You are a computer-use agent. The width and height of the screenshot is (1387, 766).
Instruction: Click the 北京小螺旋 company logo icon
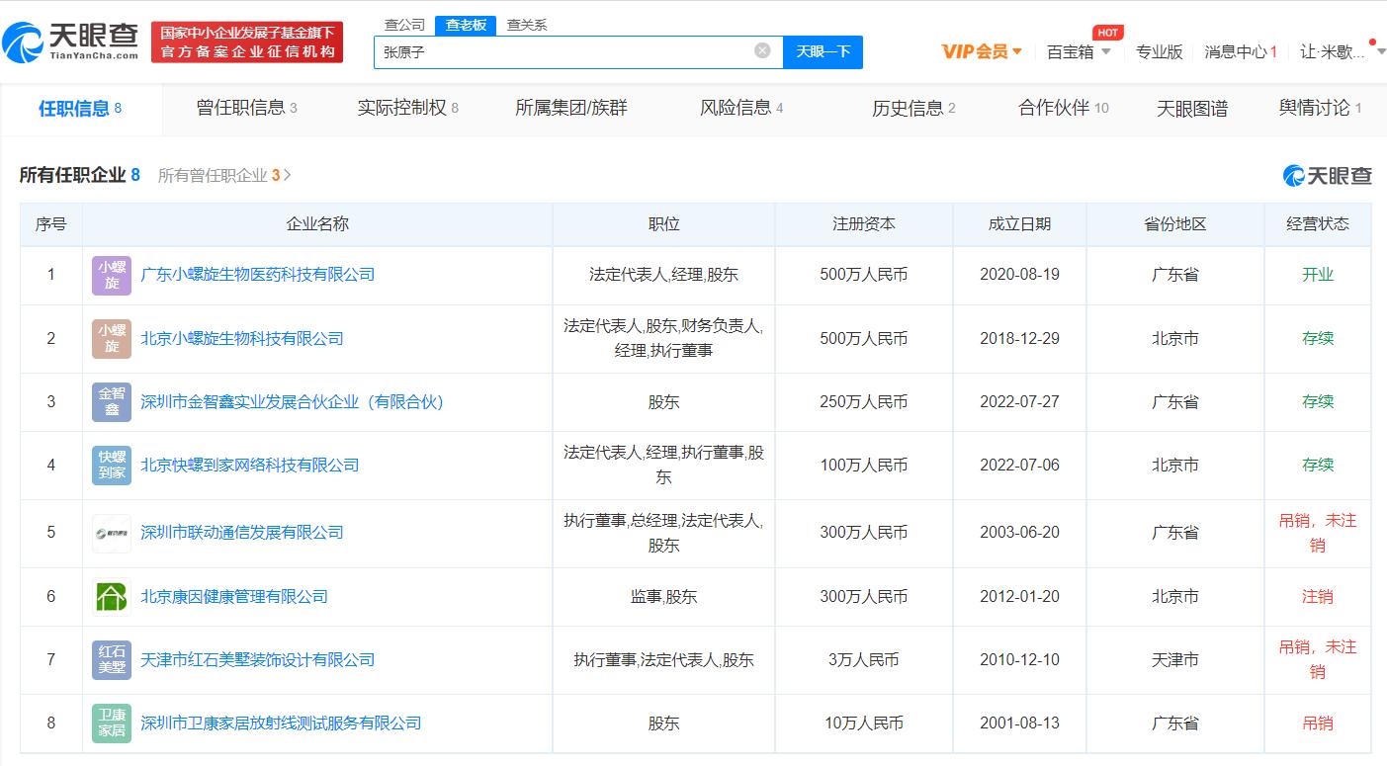pos(112,339)
